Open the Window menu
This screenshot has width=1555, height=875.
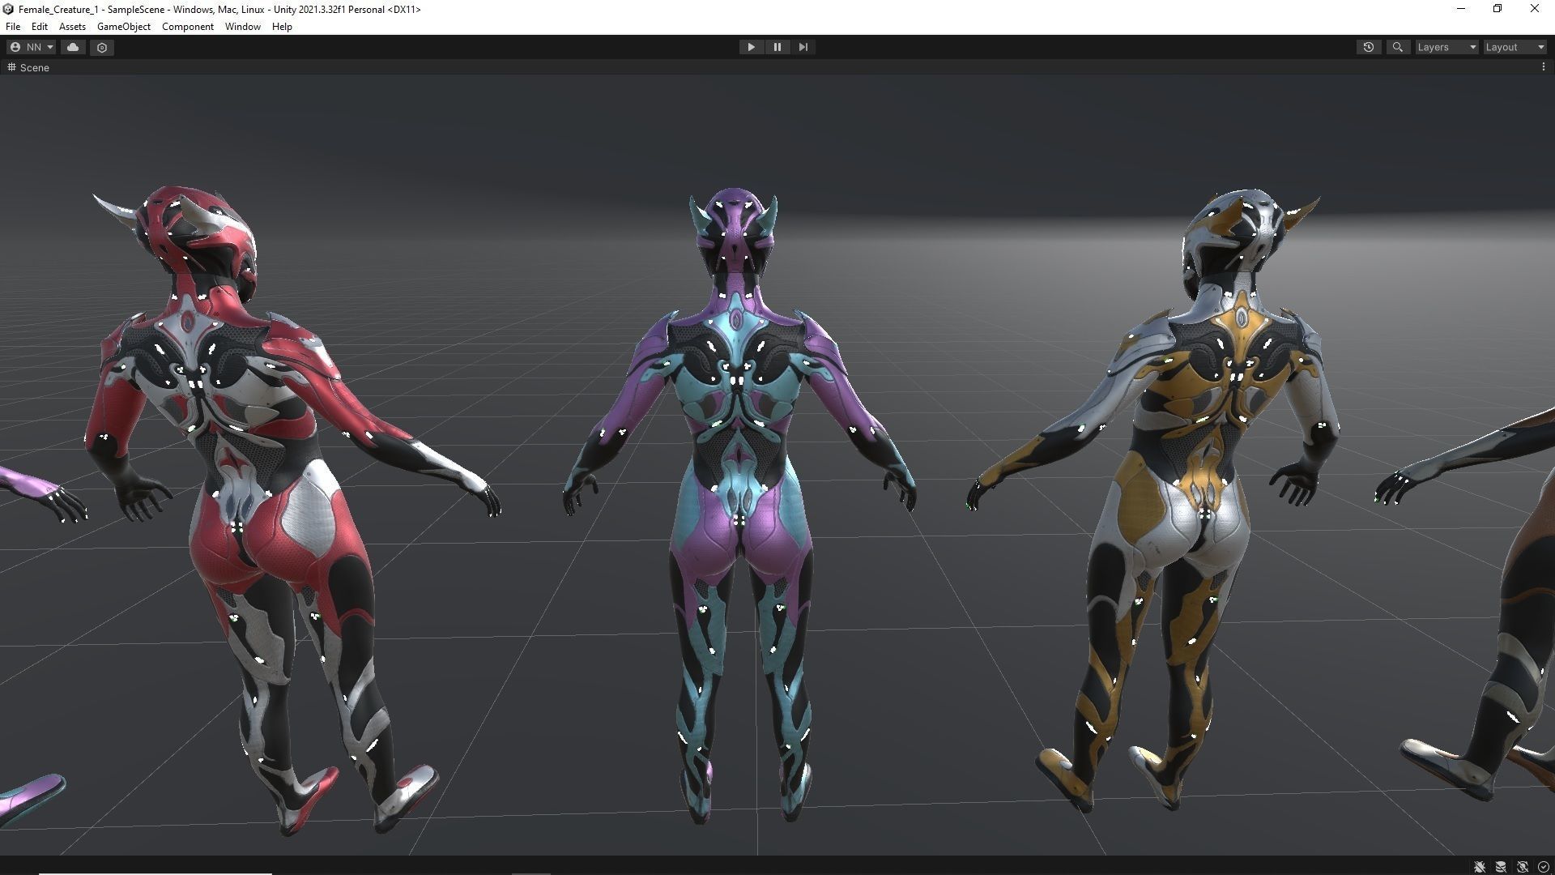(x=243, y=27)
